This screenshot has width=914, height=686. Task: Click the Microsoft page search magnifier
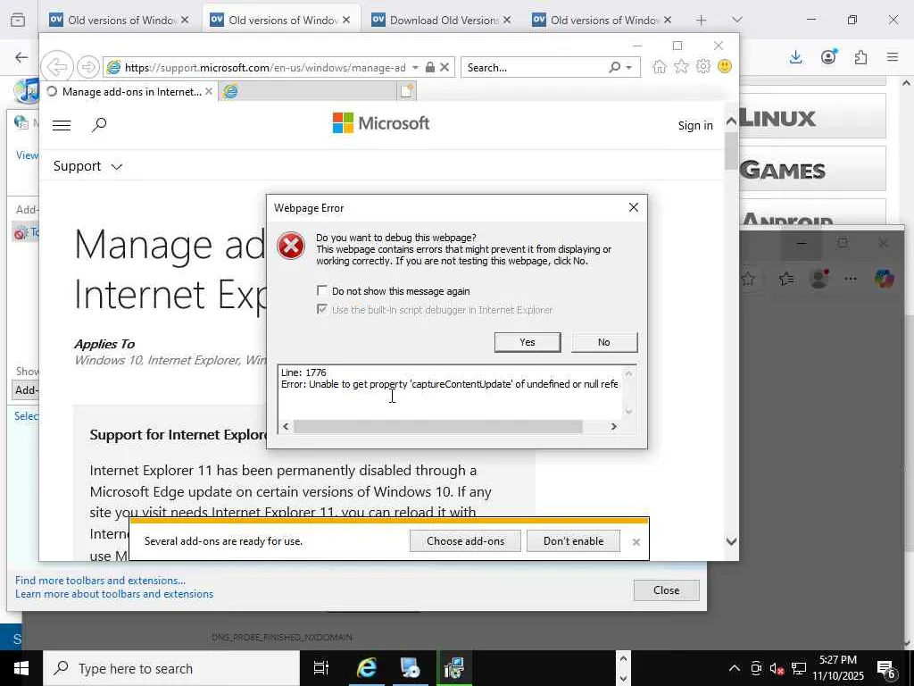pos(99,124)
